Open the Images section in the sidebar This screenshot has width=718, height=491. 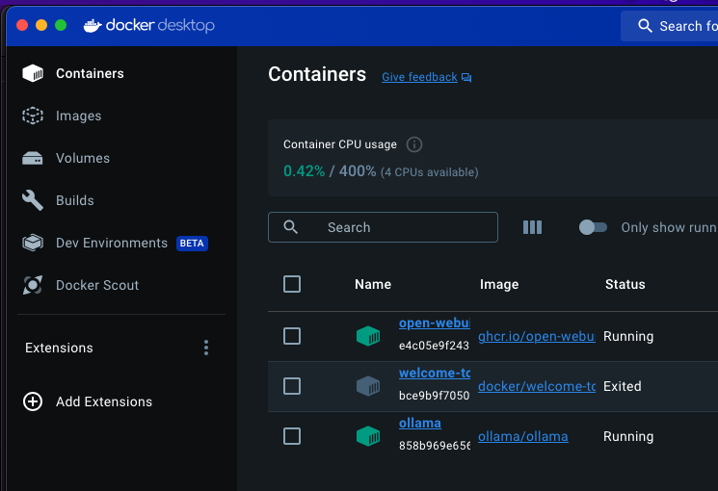62,116
